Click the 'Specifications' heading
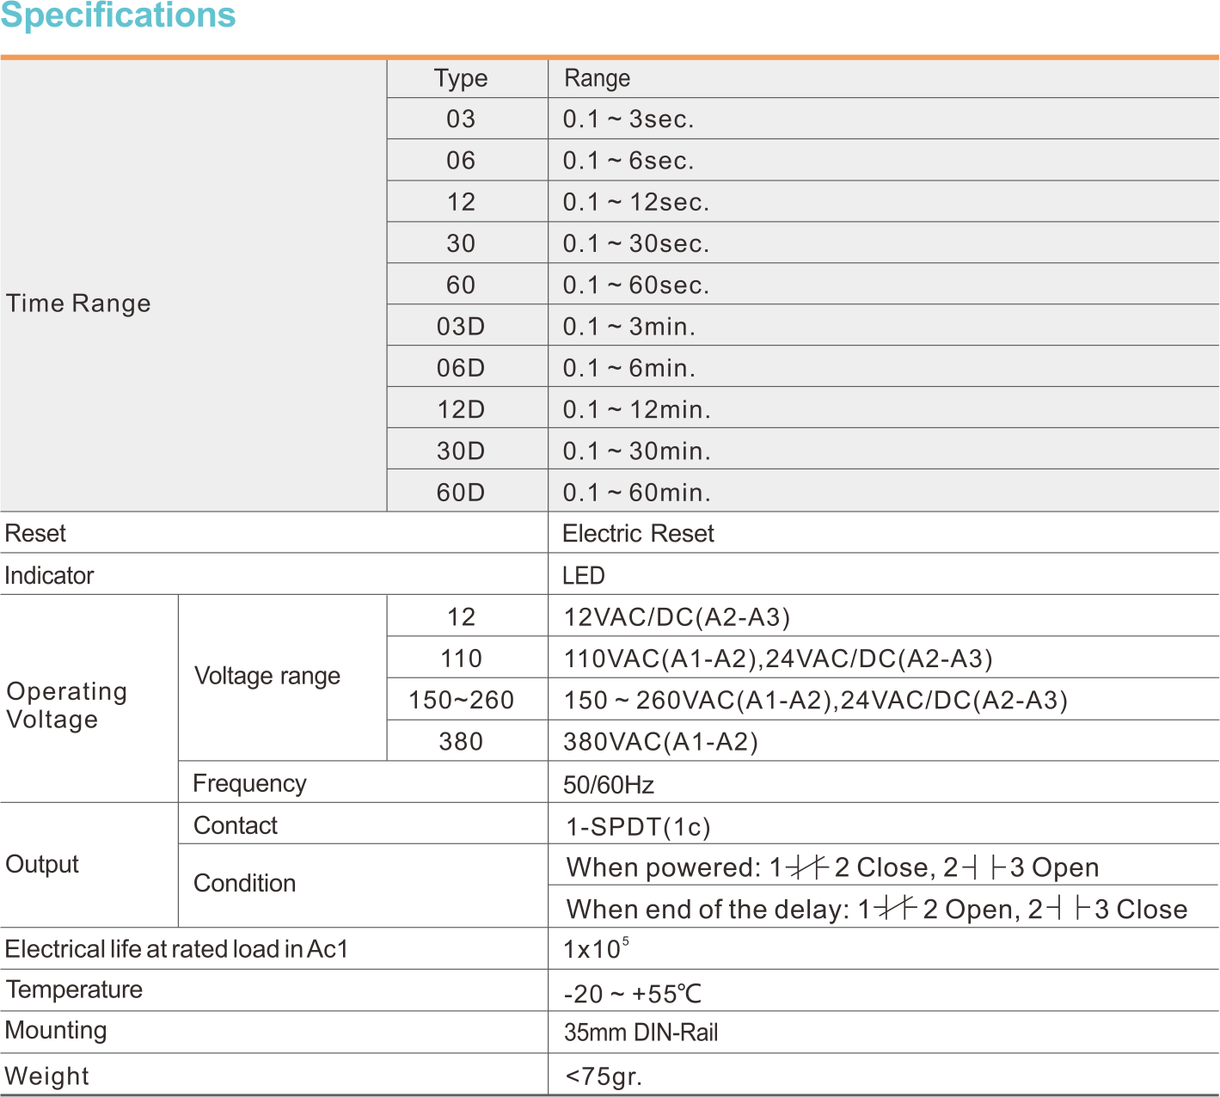 point(118,15)
